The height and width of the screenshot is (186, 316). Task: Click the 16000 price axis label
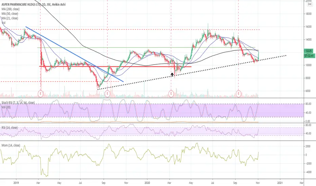(308, 27)
